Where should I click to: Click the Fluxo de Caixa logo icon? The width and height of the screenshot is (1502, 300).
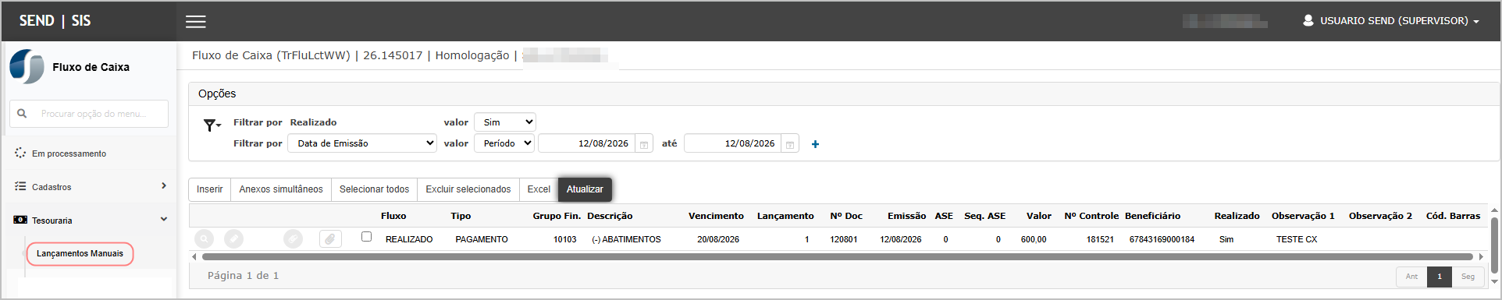coord(27,67)
